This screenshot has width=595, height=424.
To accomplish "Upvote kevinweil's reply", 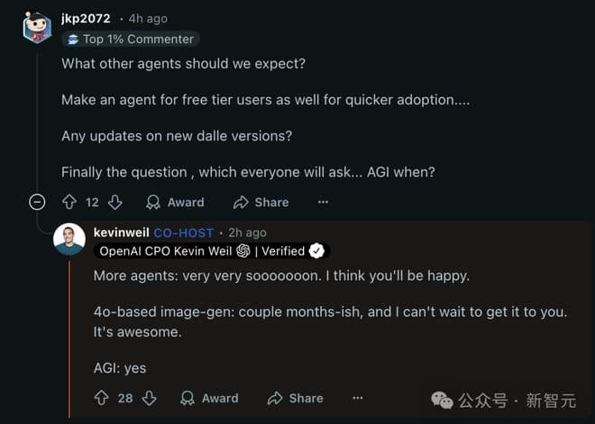I will coord(102,398).
